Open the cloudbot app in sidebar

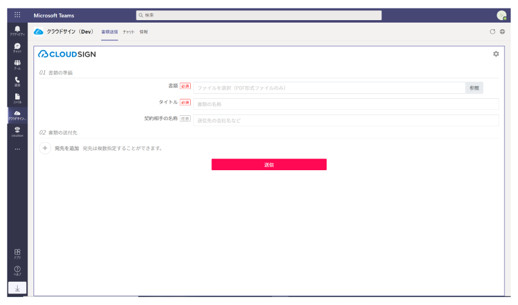pos(17,132)
